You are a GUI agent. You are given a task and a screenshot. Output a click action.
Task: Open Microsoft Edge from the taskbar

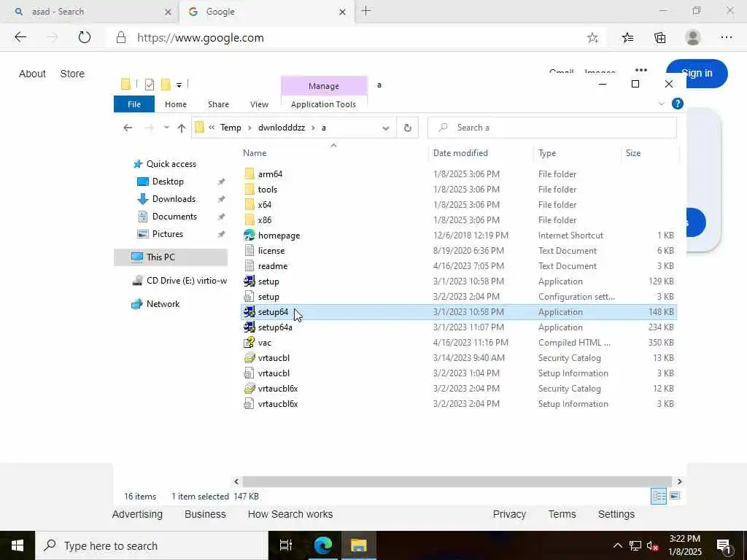coord(323,545)
